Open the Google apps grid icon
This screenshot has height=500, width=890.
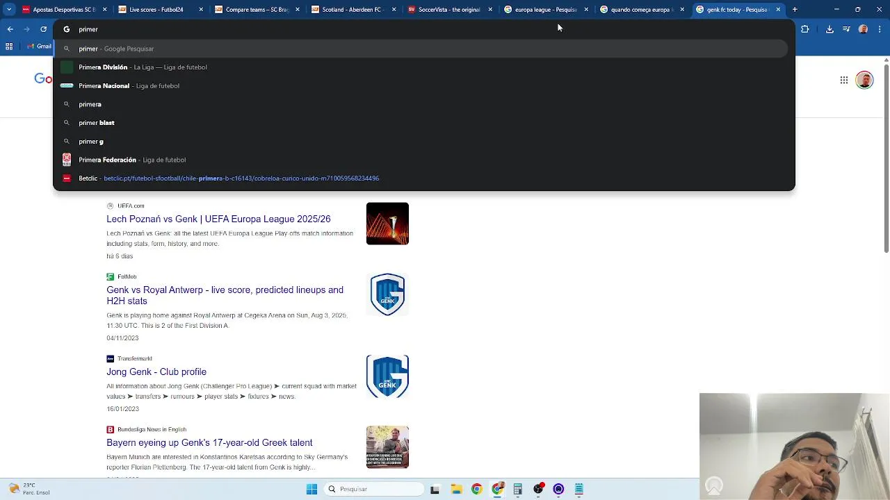tap(844, 80)
